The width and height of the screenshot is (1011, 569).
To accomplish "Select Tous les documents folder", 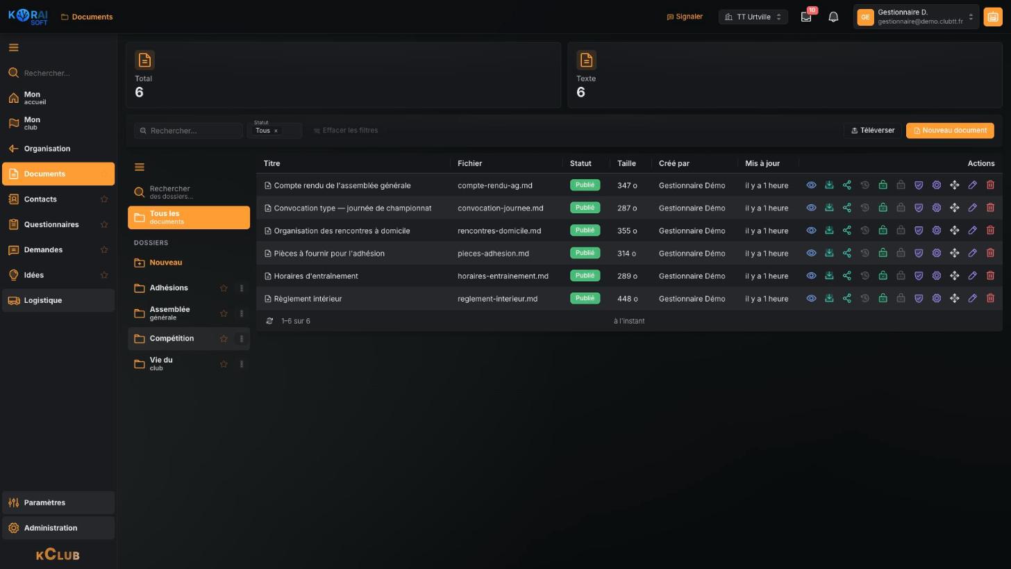I will pos(189,217).
